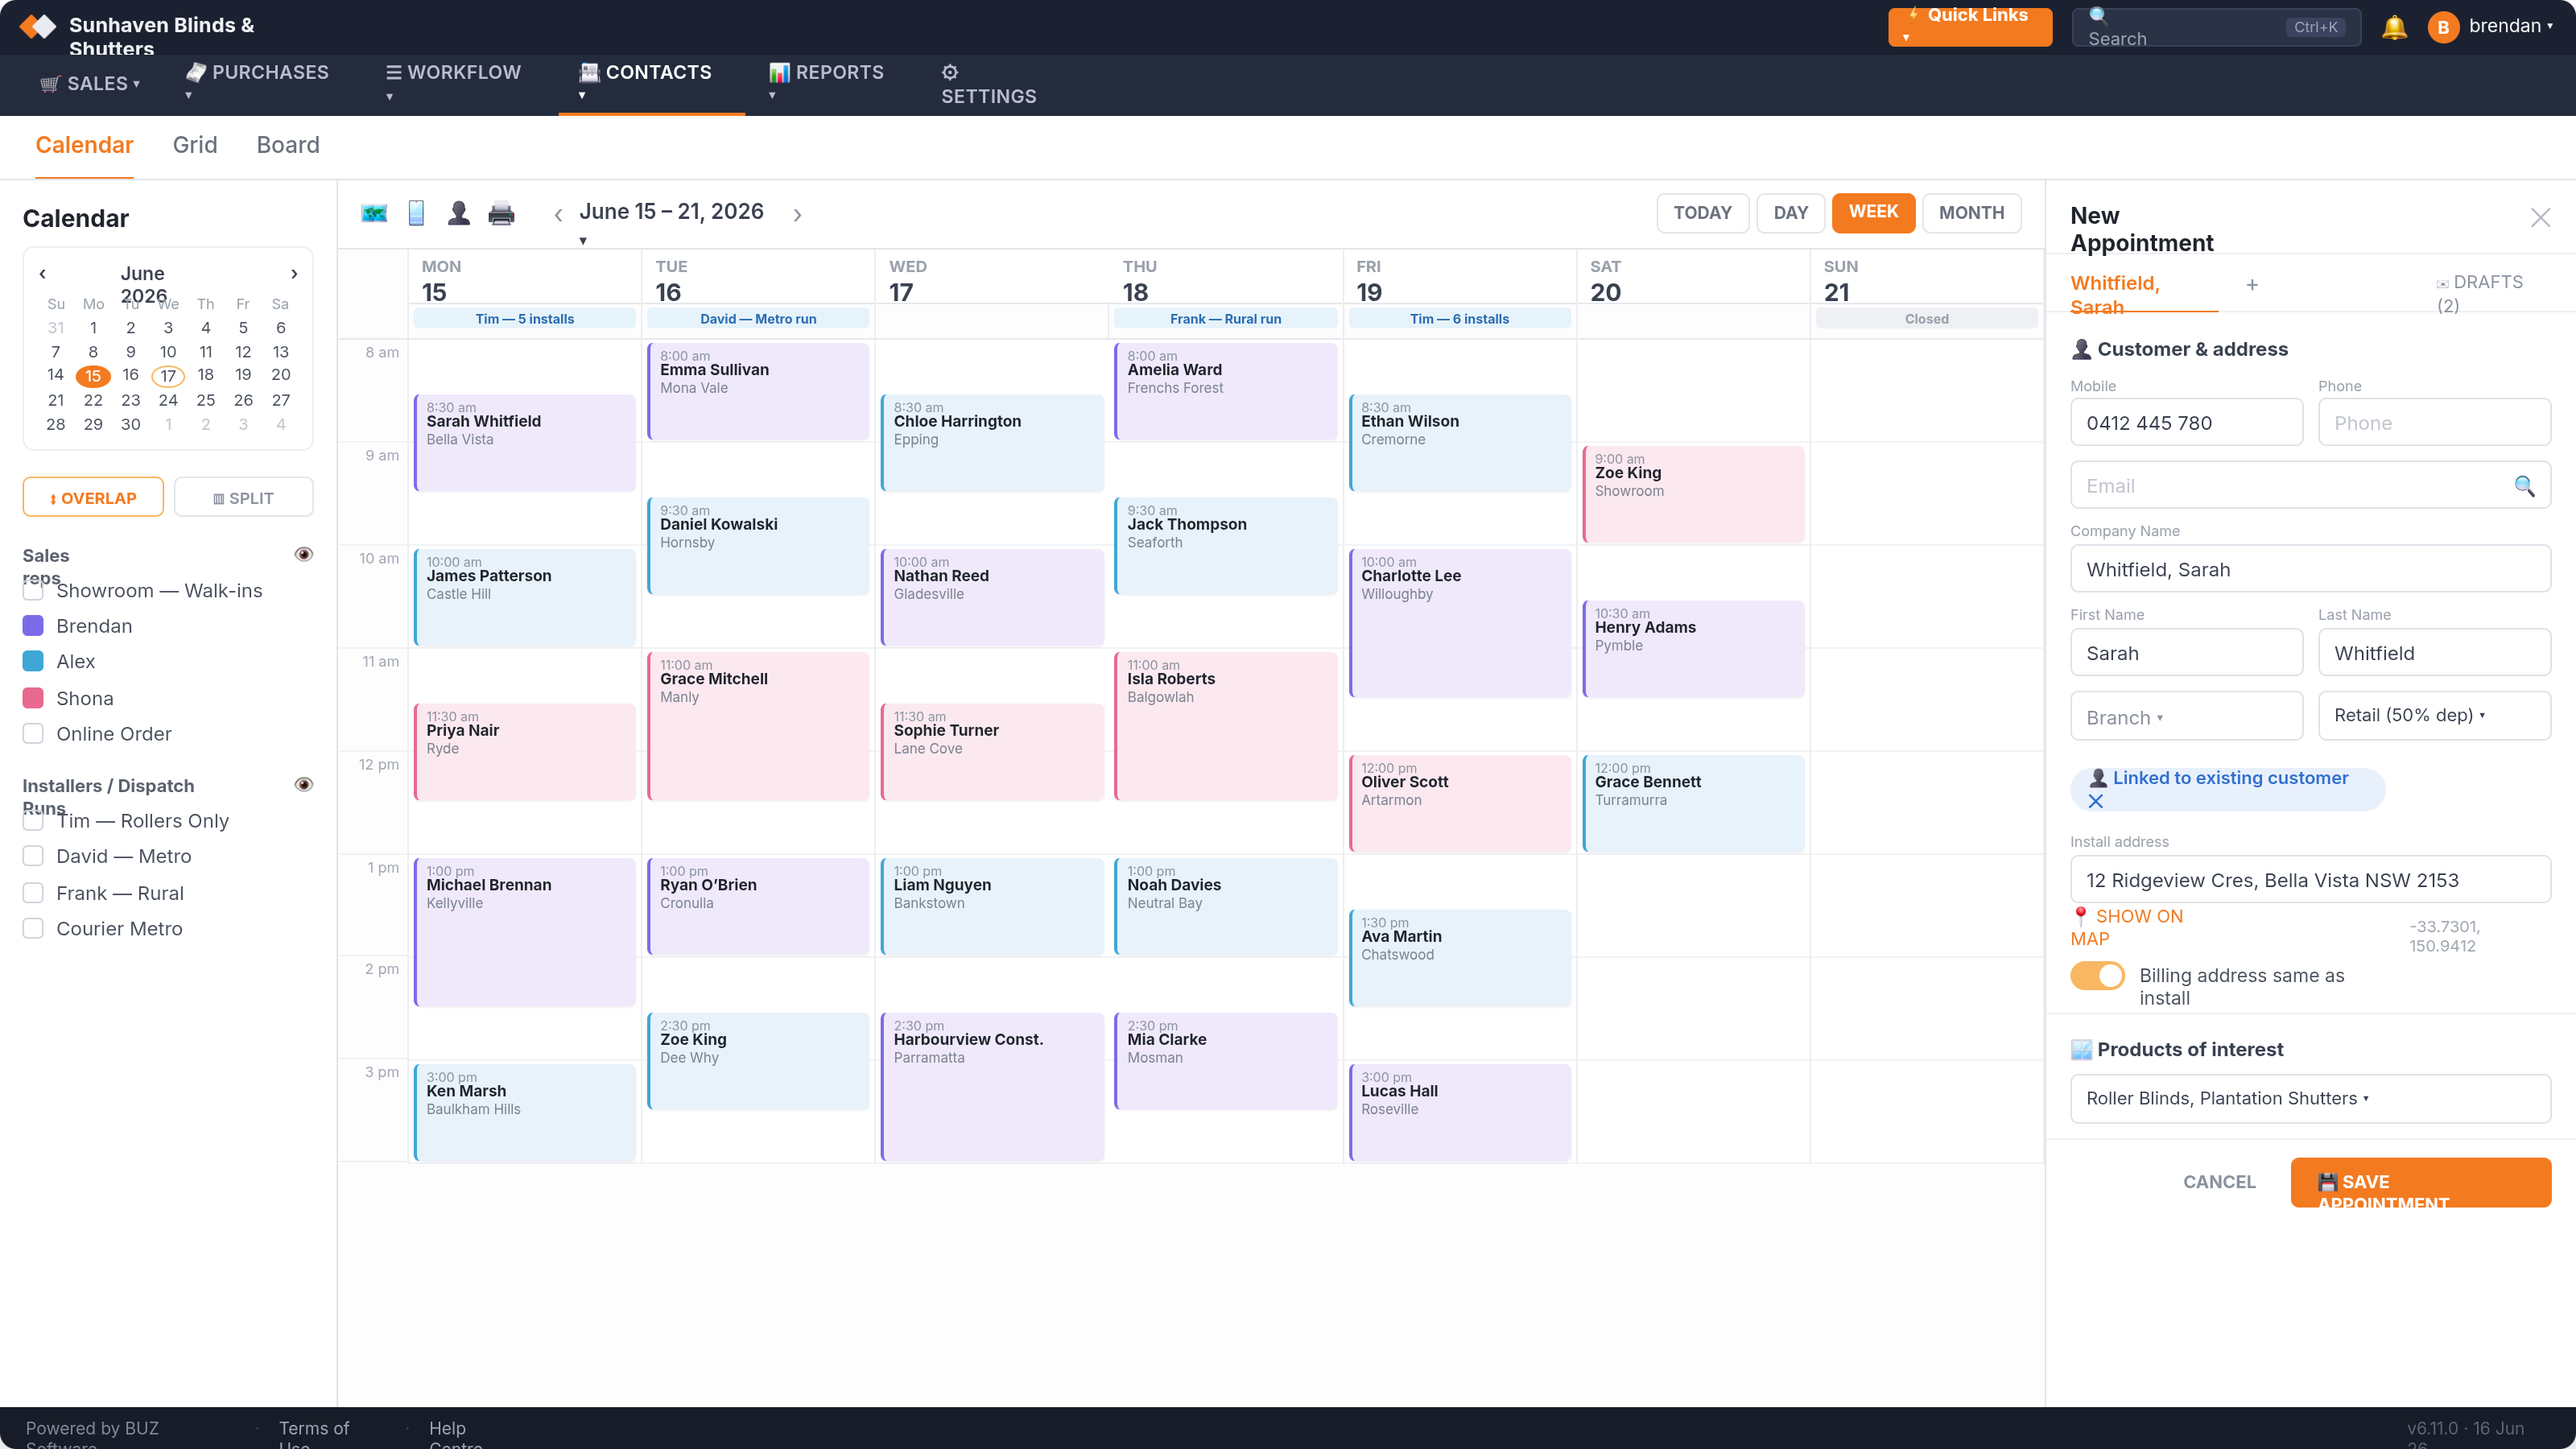
Task: Check Online Order checkbox
Action: coord(33,733)
